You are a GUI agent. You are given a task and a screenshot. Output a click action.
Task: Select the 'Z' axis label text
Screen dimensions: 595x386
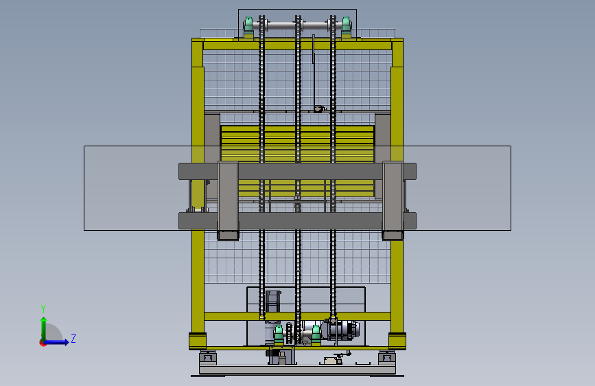click(73, 338)
